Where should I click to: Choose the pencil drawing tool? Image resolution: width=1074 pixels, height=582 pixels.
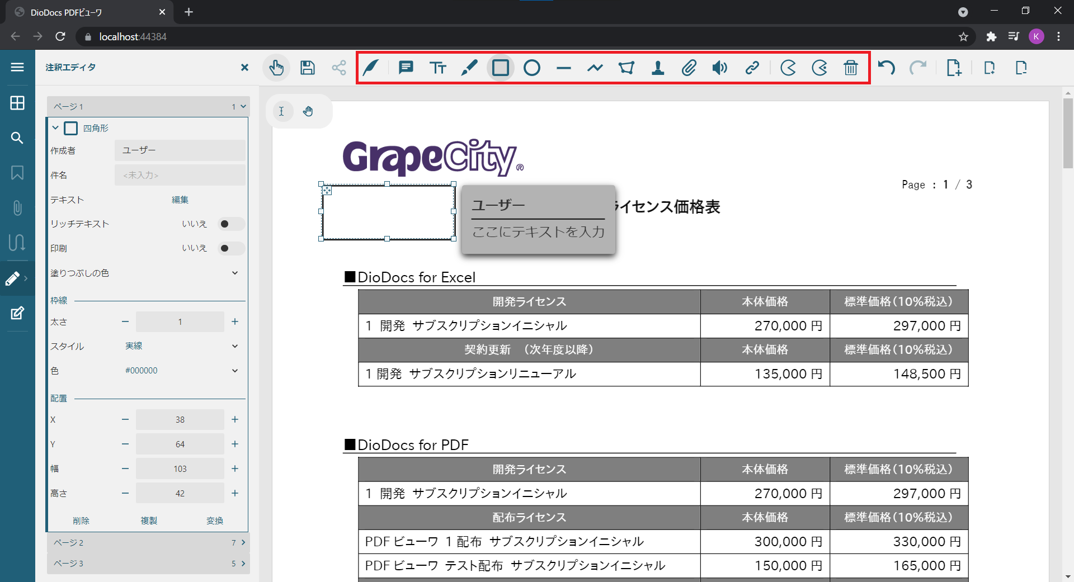pyautogui.click(x=469, y=68)
